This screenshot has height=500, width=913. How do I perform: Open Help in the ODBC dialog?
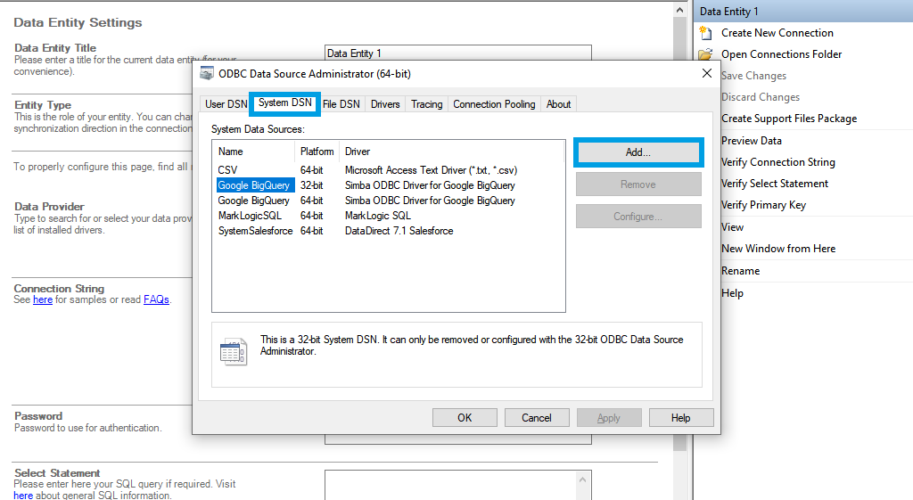pos(680,418)
